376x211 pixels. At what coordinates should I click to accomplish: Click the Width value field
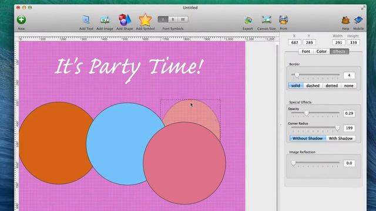click(338, 43)
